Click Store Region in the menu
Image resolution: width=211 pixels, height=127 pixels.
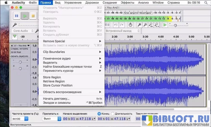click(52, 77)
